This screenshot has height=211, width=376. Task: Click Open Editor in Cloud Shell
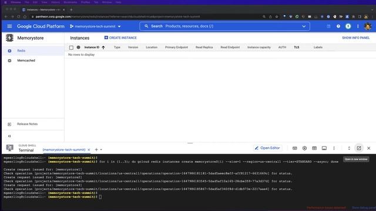click(267, 148)
